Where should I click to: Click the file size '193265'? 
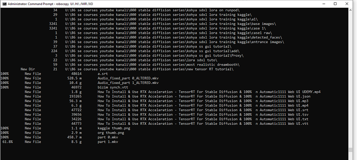tap(76, 96)
